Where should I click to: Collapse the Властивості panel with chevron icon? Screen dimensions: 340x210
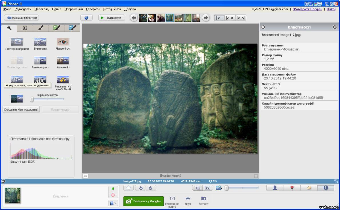[263, 27]
